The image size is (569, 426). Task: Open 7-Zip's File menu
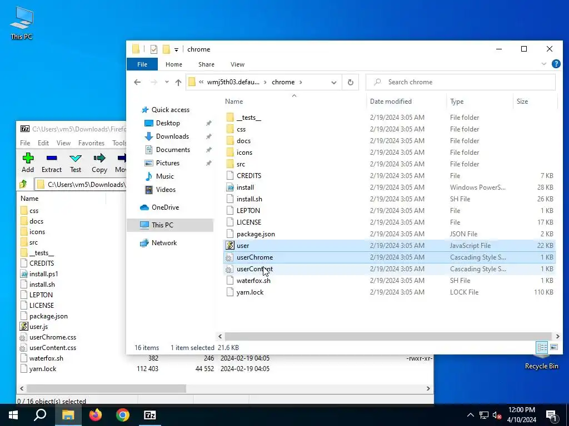[25, 143]
